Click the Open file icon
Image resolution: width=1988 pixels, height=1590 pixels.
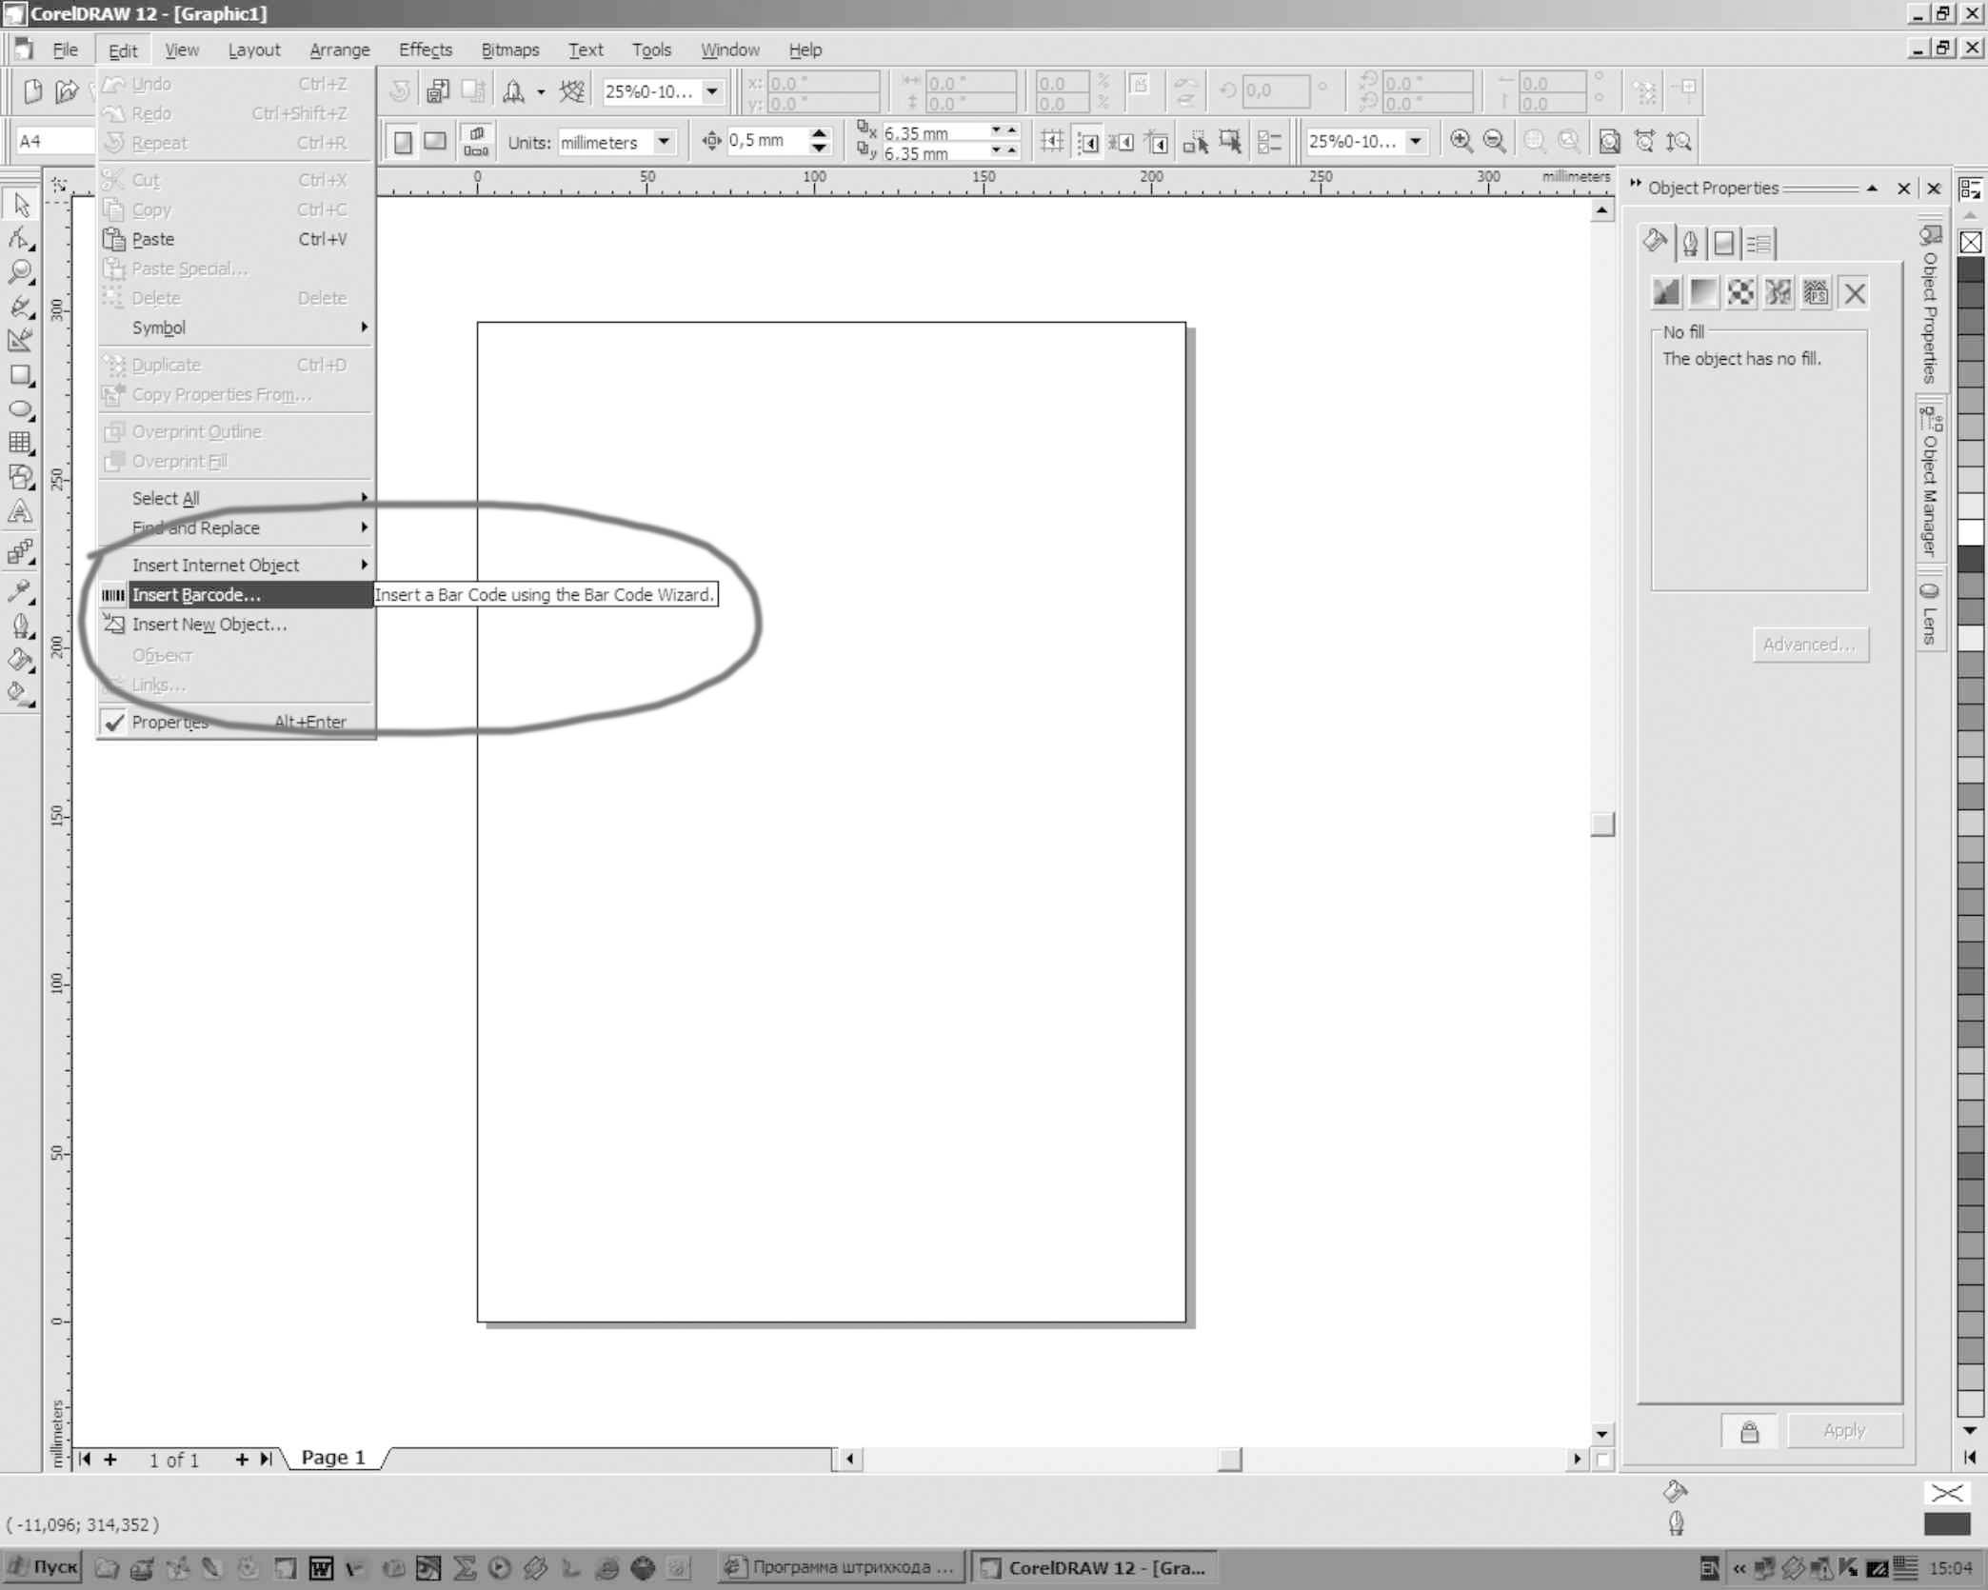coord(67,91)
